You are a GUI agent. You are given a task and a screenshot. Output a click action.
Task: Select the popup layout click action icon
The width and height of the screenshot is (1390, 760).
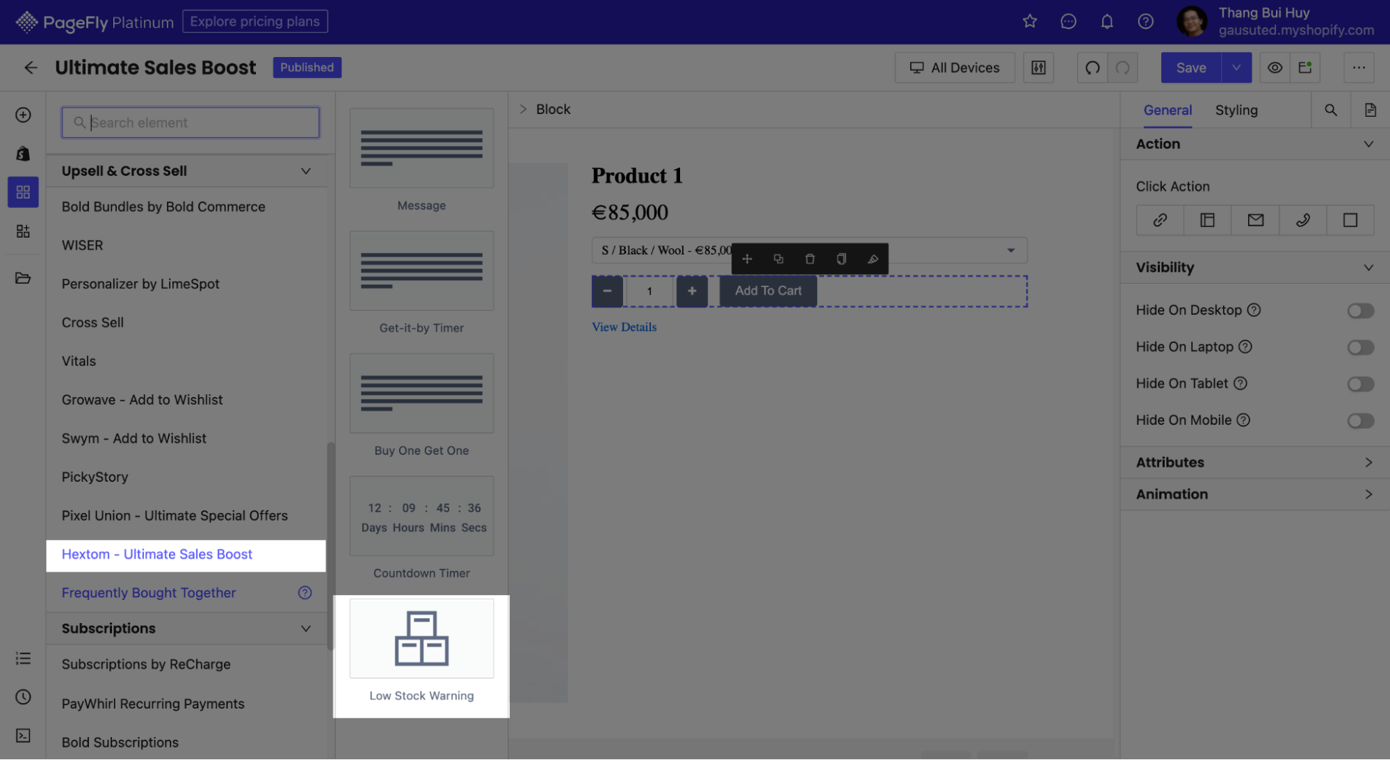[x=1207, y=220]
